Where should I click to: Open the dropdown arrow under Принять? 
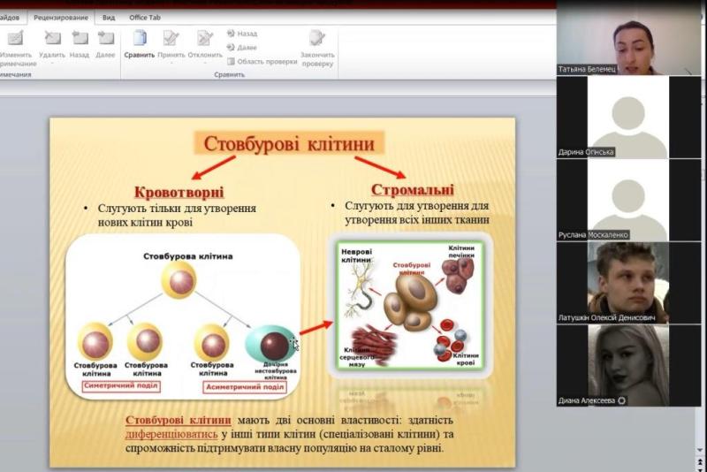pos(171,64)
